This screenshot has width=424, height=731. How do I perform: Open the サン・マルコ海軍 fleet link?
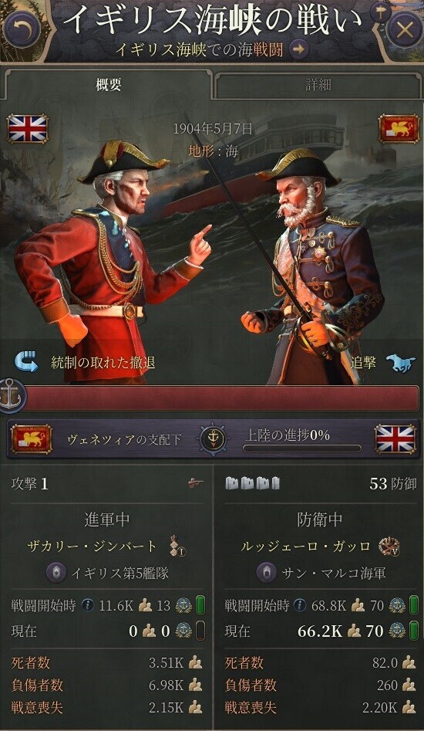click(x=334, y=573)
